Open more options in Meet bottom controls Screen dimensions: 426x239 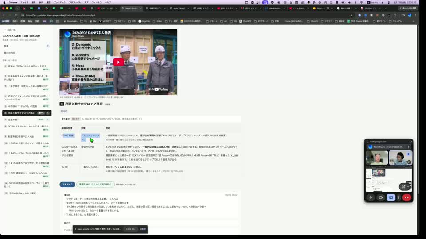point(399,197)
